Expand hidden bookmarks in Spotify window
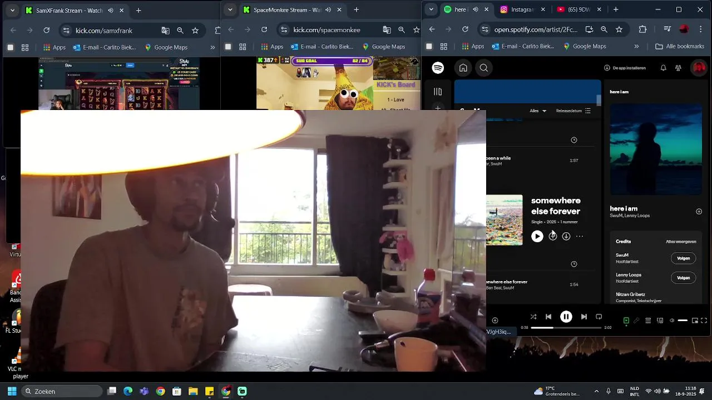Image resolution: width=712 pixels, height=400 pixels. (x=636, y=47)
